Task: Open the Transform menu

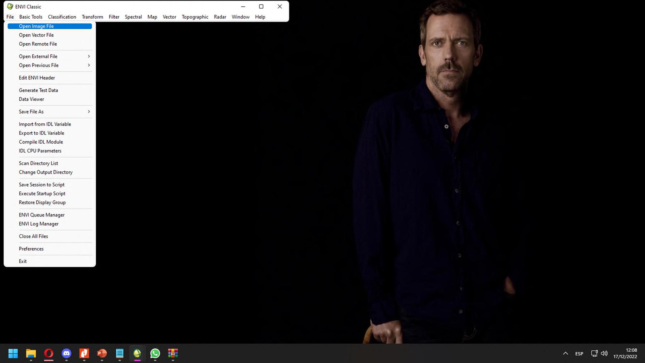Action: click(x=92, y=17)
